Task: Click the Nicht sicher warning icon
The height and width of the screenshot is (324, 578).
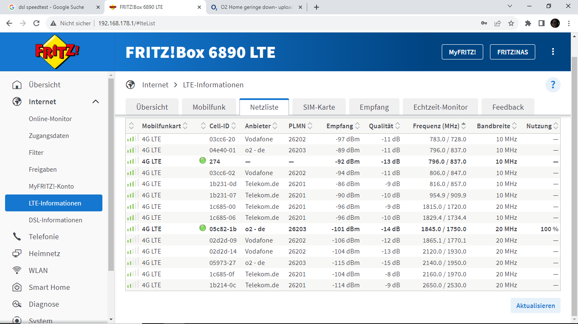Action: (x=53, y=23)
